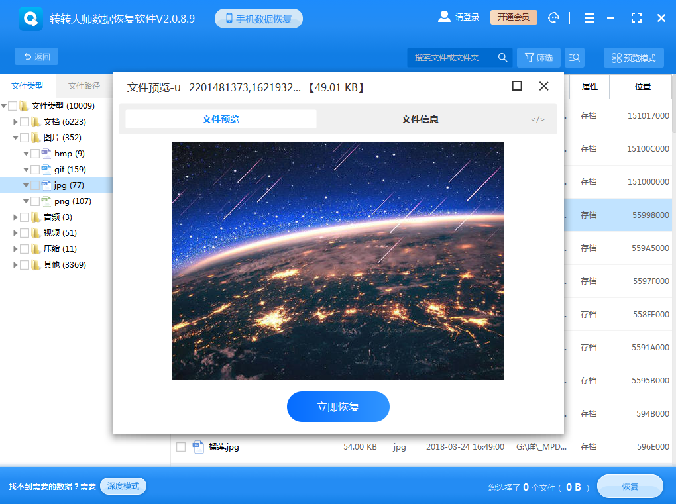Check the 文件类型 (10009) checkbox
This screenshot has height=504, width=676.
pos(13,105)
